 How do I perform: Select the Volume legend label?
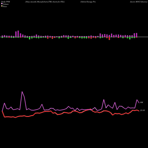[x=6, y=4]
